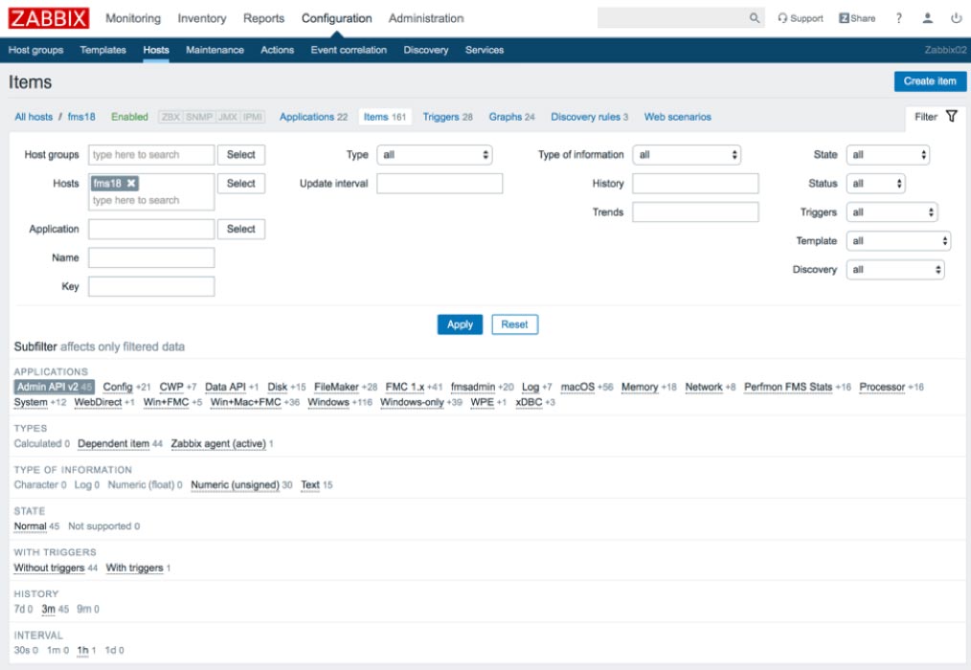
Task: Click the Key input field
Action: (151, 286)
